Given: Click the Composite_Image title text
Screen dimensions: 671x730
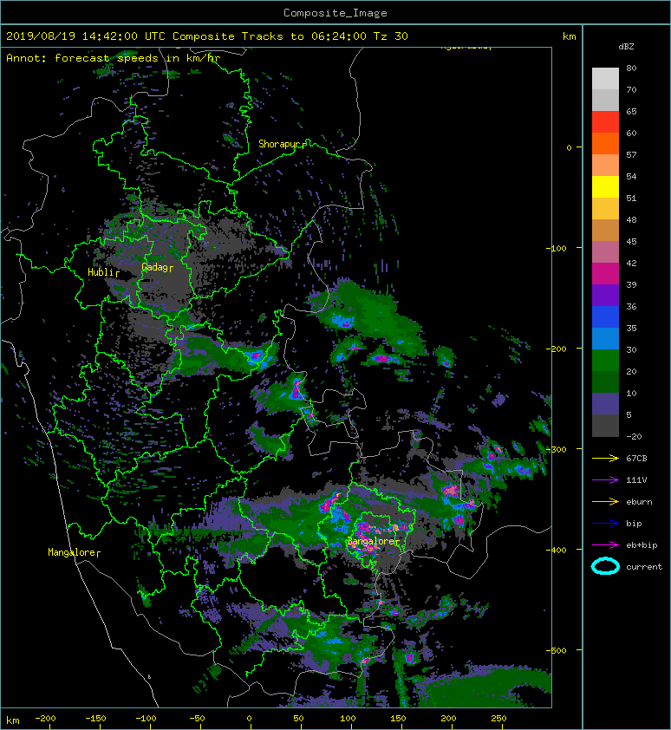Looking at the screenshot, I should point(335,13).
